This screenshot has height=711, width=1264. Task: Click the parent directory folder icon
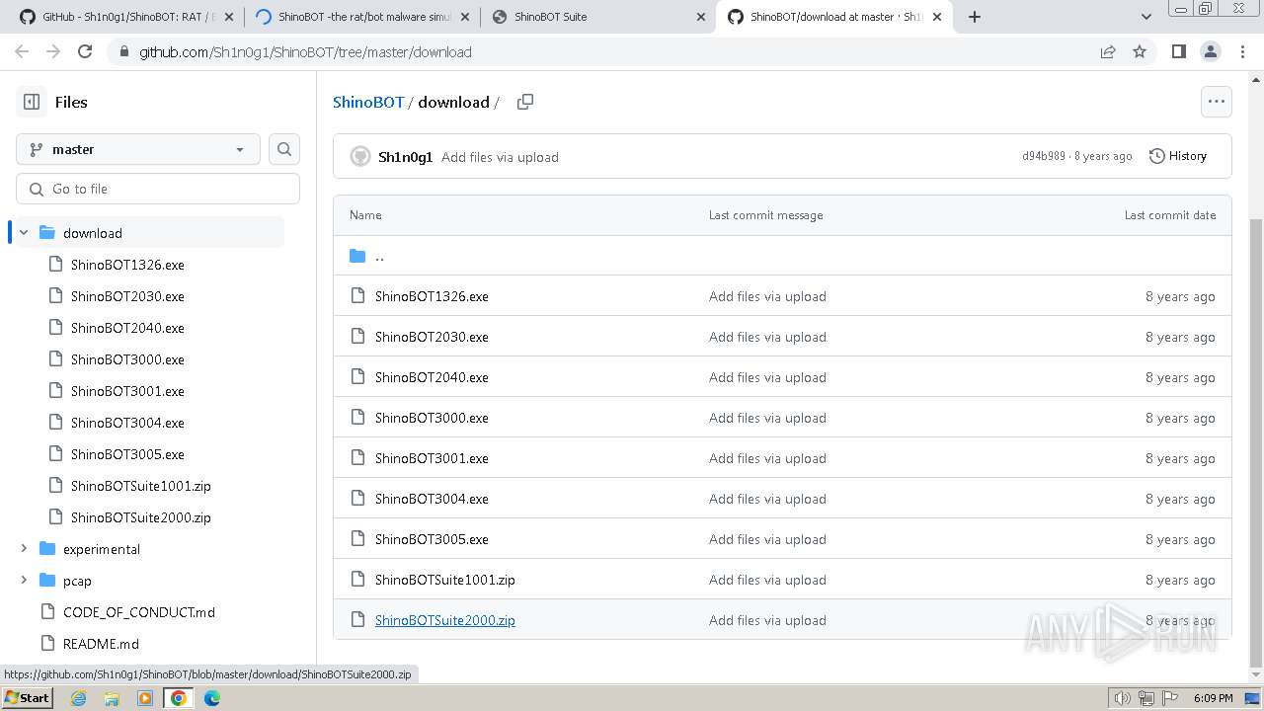[x=357, y=256]
